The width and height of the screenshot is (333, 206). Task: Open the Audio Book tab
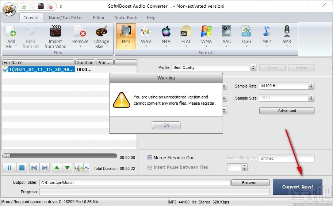point(126,18)
